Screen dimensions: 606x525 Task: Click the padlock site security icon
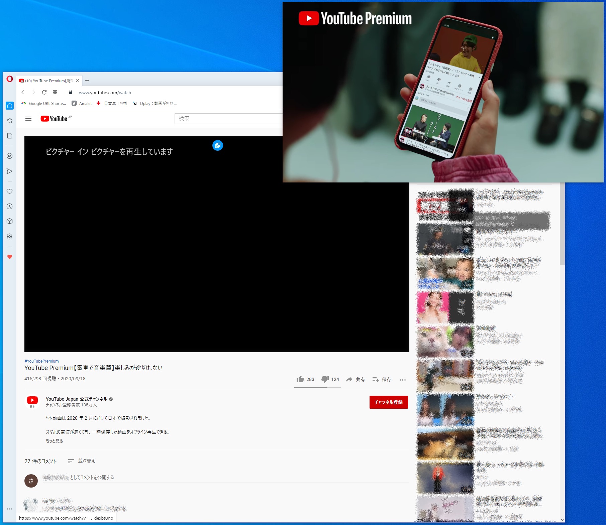(x=71, y=92)
